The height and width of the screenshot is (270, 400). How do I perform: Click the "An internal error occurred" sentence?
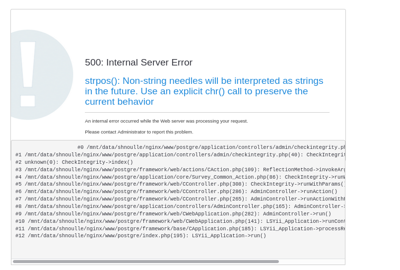click(x=166, y=121)
